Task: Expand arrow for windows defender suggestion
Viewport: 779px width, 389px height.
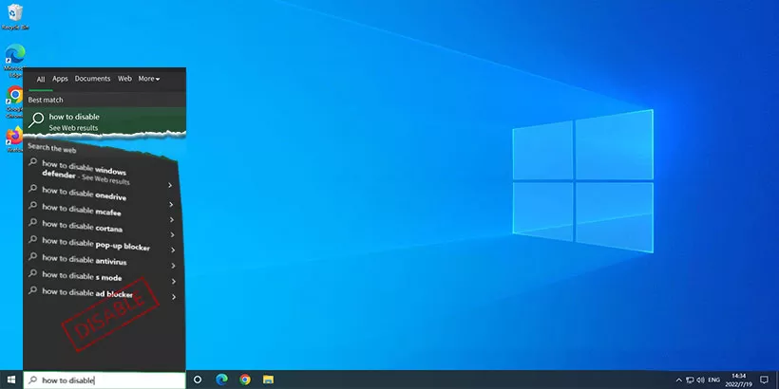Action: 169,185
